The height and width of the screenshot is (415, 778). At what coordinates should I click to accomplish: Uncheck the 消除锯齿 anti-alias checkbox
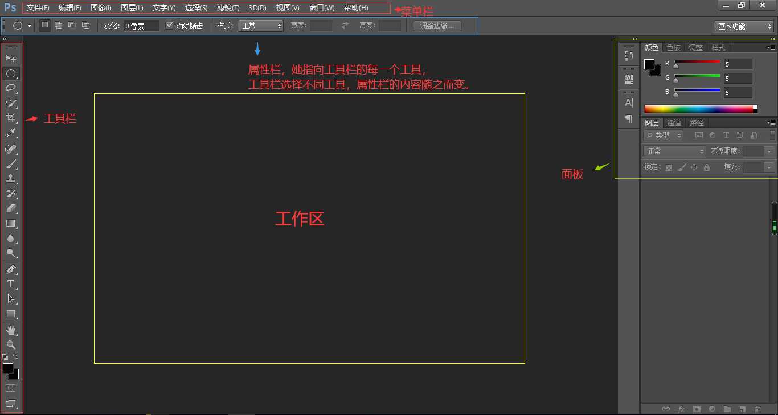[x=169, y=26]
